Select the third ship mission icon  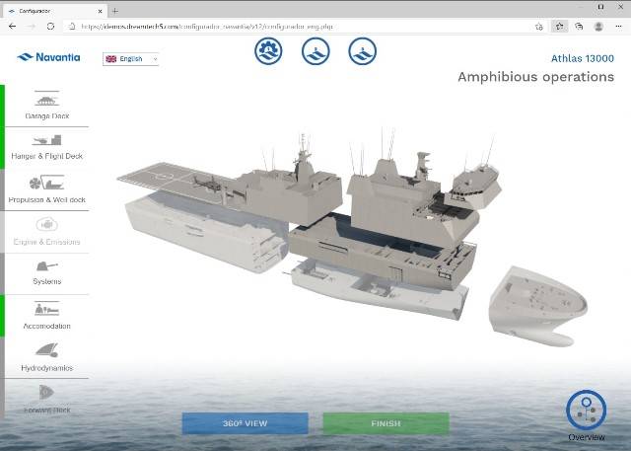coord(363,51)
